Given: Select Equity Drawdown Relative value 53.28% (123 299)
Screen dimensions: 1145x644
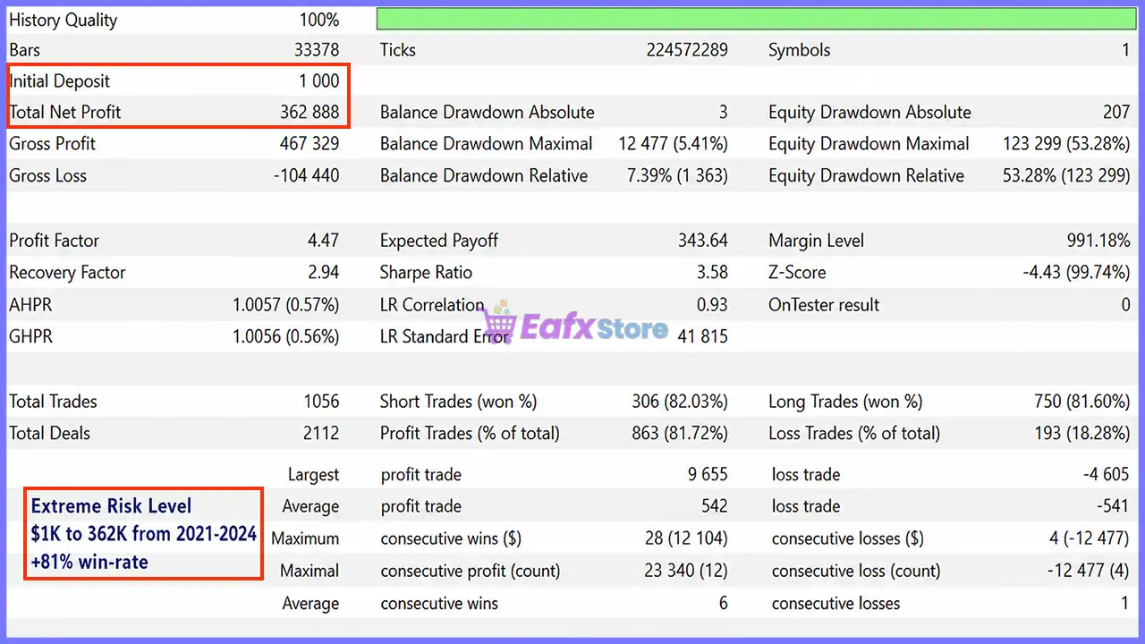Looking at the screenshot, I should pos(1067,176).
